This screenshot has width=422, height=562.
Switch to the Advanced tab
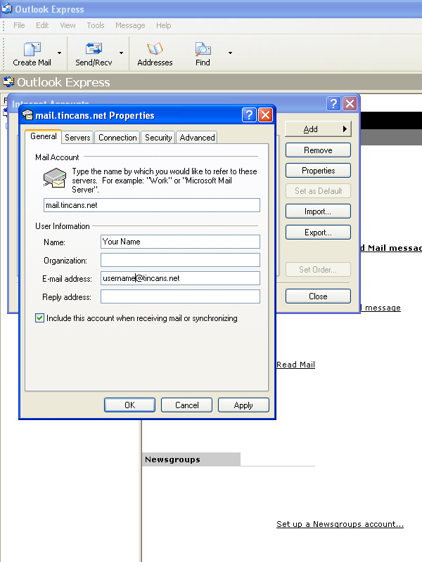[197, 137]
